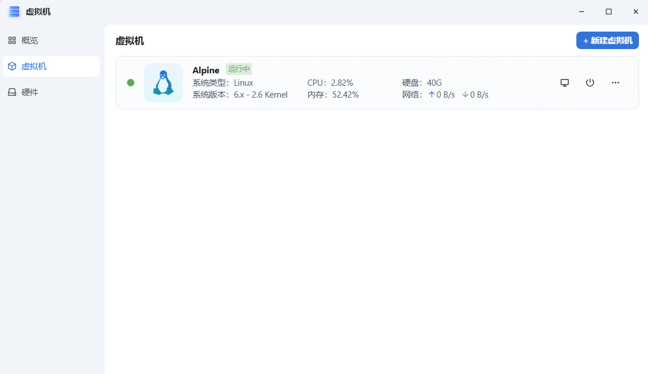Switch to the 硬件 hardware section
Screen dimensions: 648x374
tap(30, 92)
